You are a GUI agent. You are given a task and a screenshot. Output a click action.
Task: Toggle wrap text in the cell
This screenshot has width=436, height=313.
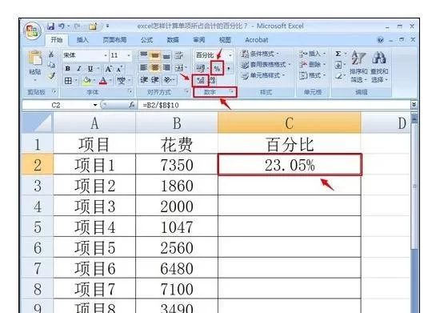pyautogui.click(x=178, y=55)
